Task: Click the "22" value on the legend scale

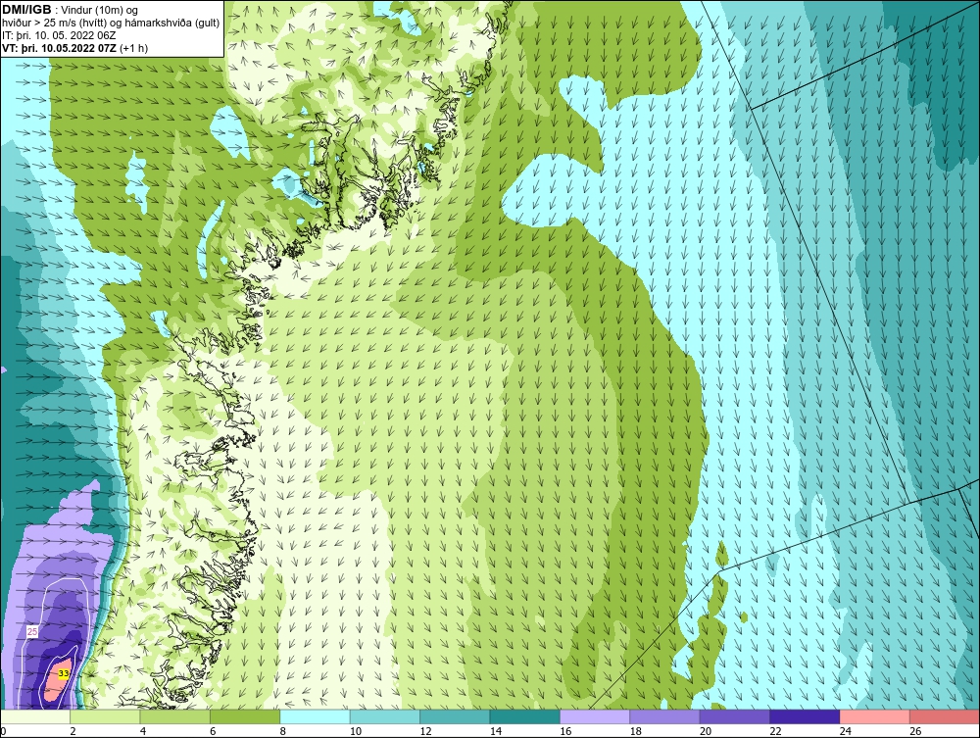Action: click(775, 731)
